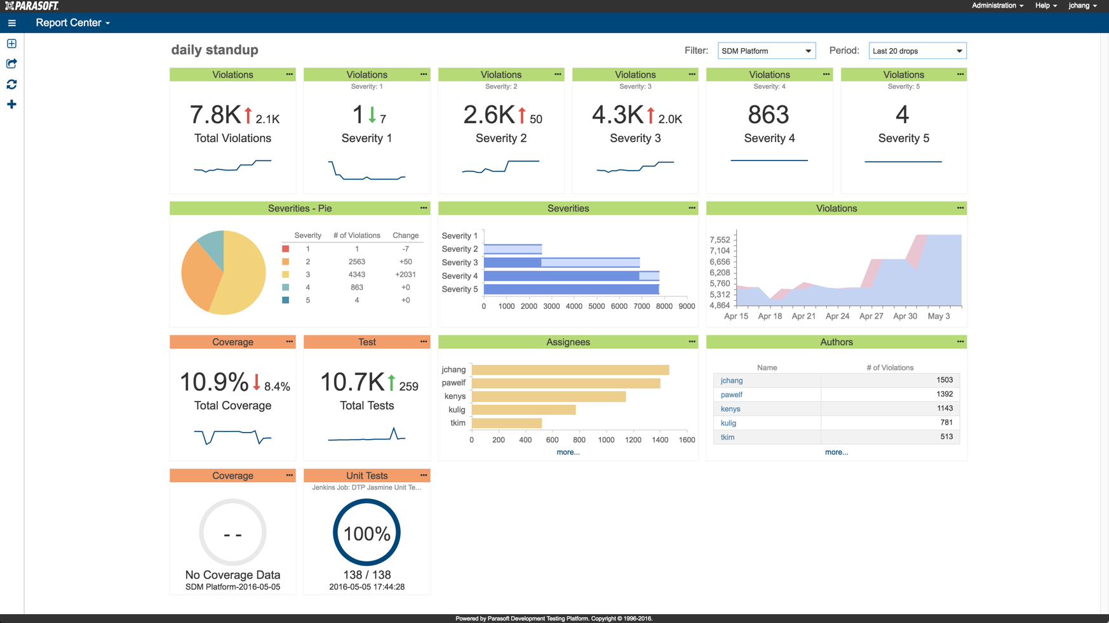1109x623 pixels.
Task: Open options menu of Severities bar widget
Action: [692, 208]
